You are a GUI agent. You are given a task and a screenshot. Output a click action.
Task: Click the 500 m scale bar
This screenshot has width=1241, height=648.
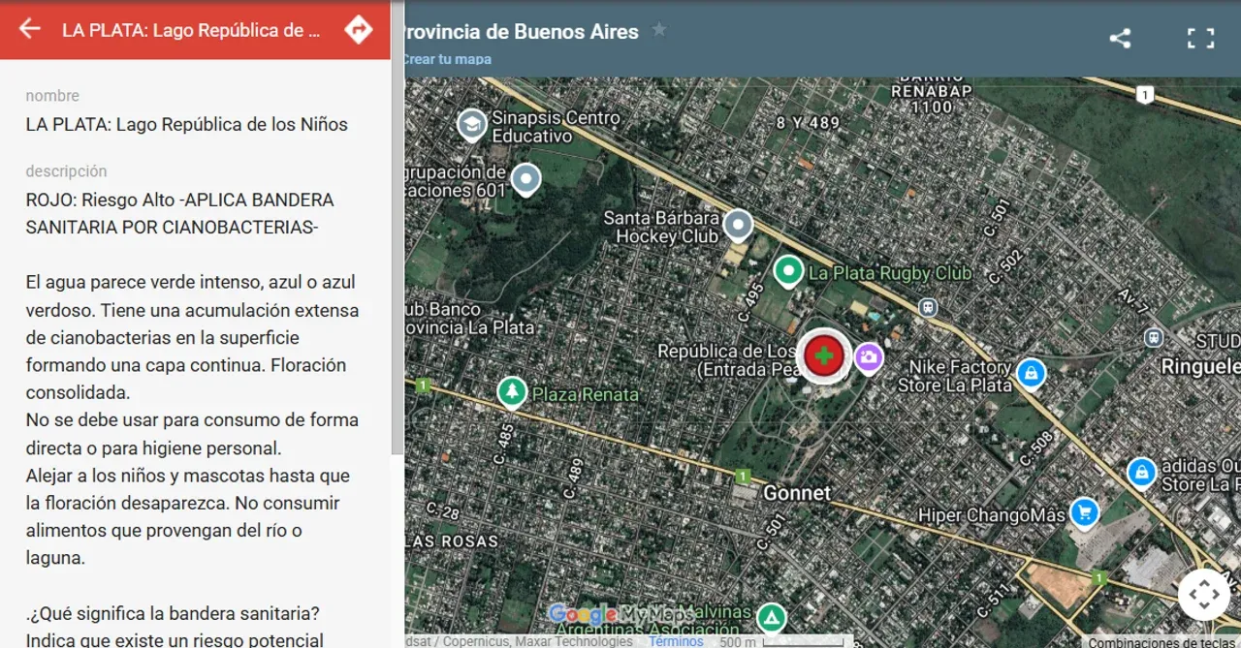[739, 641]
